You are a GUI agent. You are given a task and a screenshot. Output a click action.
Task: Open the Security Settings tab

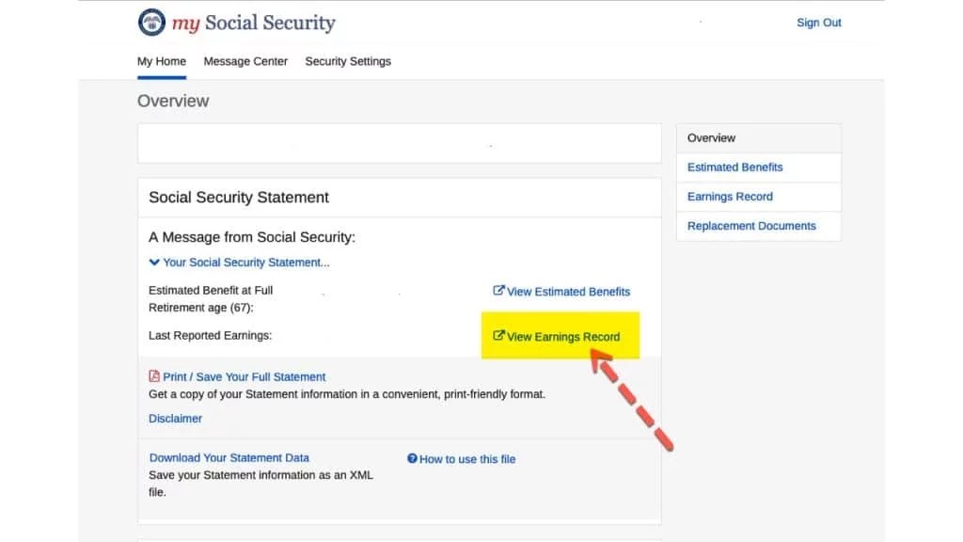tap(347, 60)
